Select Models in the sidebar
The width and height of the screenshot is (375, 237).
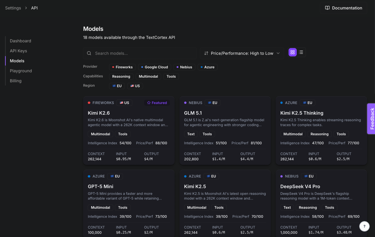point(17,61)
